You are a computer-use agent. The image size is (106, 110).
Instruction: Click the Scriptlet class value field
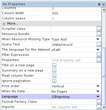pyautogui.click(x=74, y=29)
